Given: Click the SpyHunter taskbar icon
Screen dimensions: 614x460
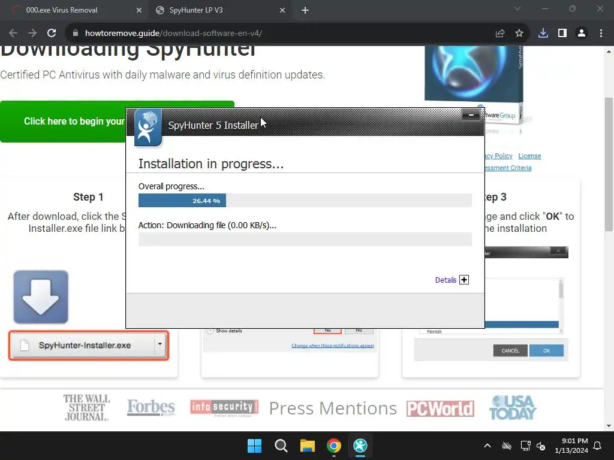Looking at the screenshot, I should click(x=360, y=446).
